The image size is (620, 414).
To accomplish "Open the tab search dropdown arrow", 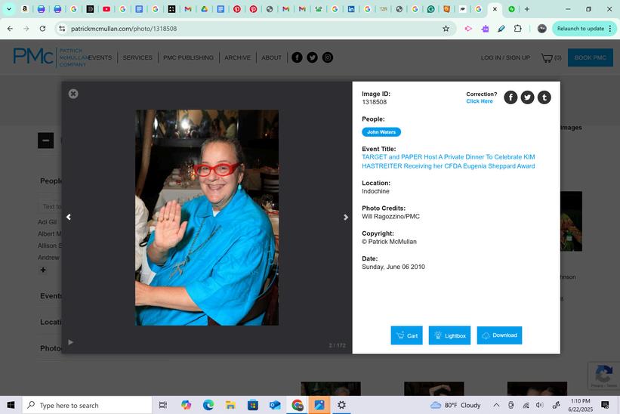I will pos(9,9).
